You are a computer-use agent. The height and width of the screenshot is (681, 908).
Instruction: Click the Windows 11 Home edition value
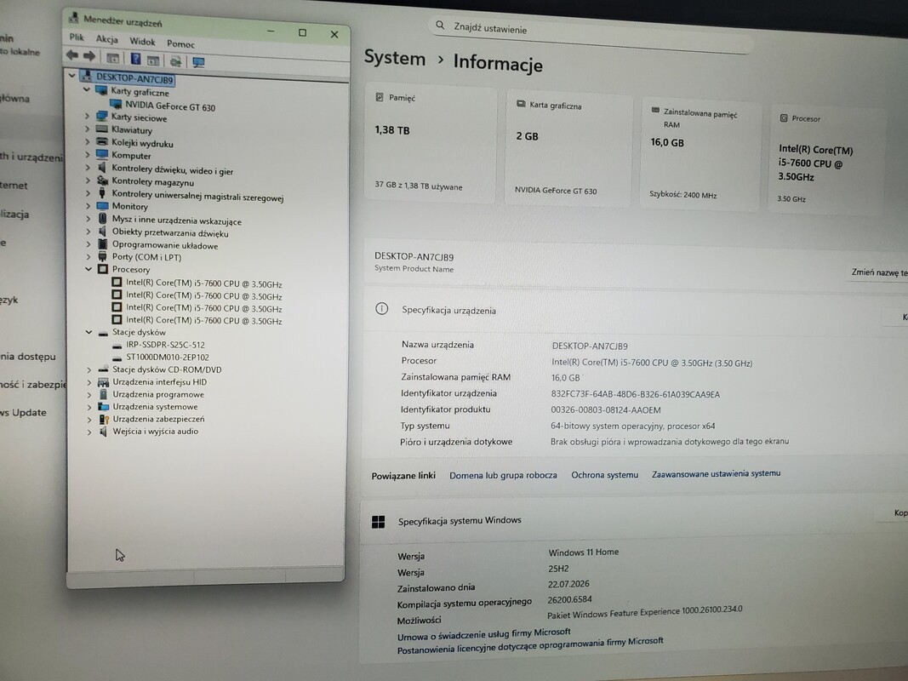583,552
